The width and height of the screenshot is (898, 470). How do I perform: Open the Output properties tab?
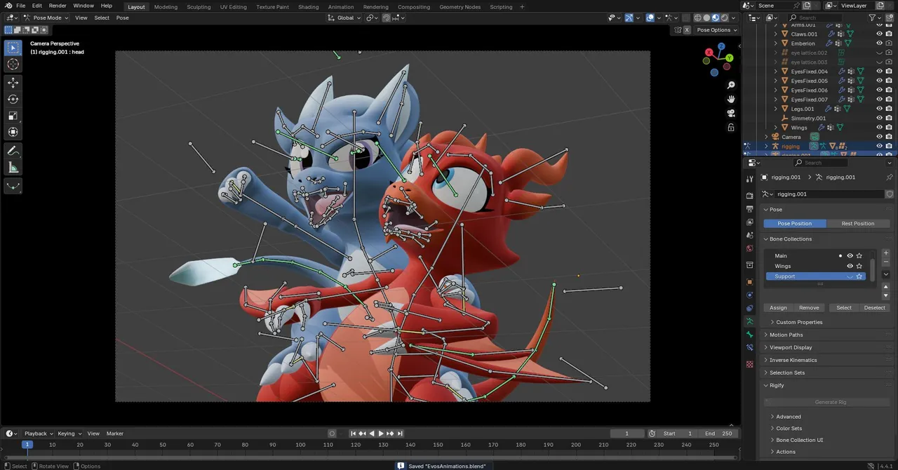pos(749,209)
